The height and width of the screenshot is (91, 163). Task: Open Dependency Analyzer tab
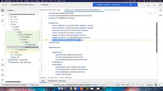tap(57, 81)
